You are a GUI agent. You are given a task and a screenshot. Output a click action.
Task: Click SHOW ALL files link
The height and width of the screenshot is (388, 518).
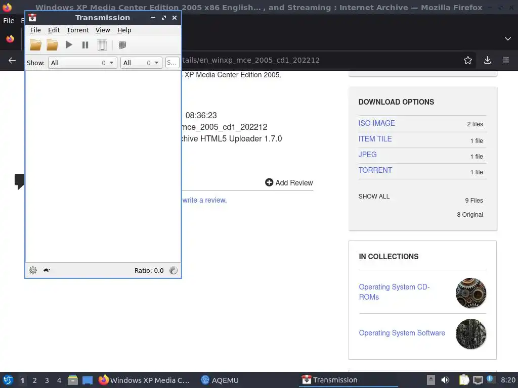[374, 197]
